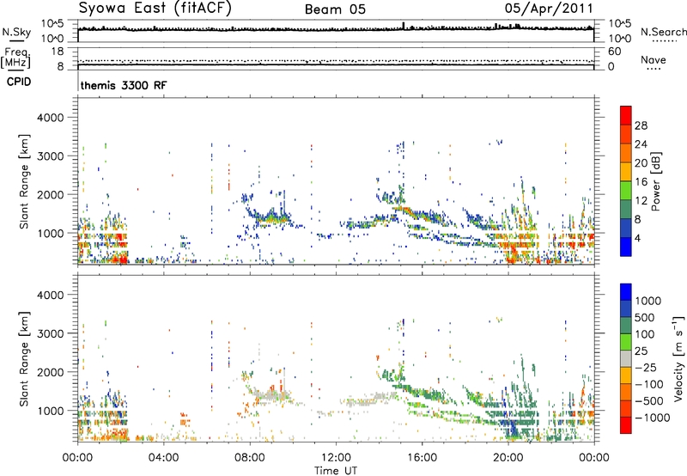Click the 'Power [dB]' colorbar label
The image size is (687, 476).
pyautogui.click(x=655, y=181)
